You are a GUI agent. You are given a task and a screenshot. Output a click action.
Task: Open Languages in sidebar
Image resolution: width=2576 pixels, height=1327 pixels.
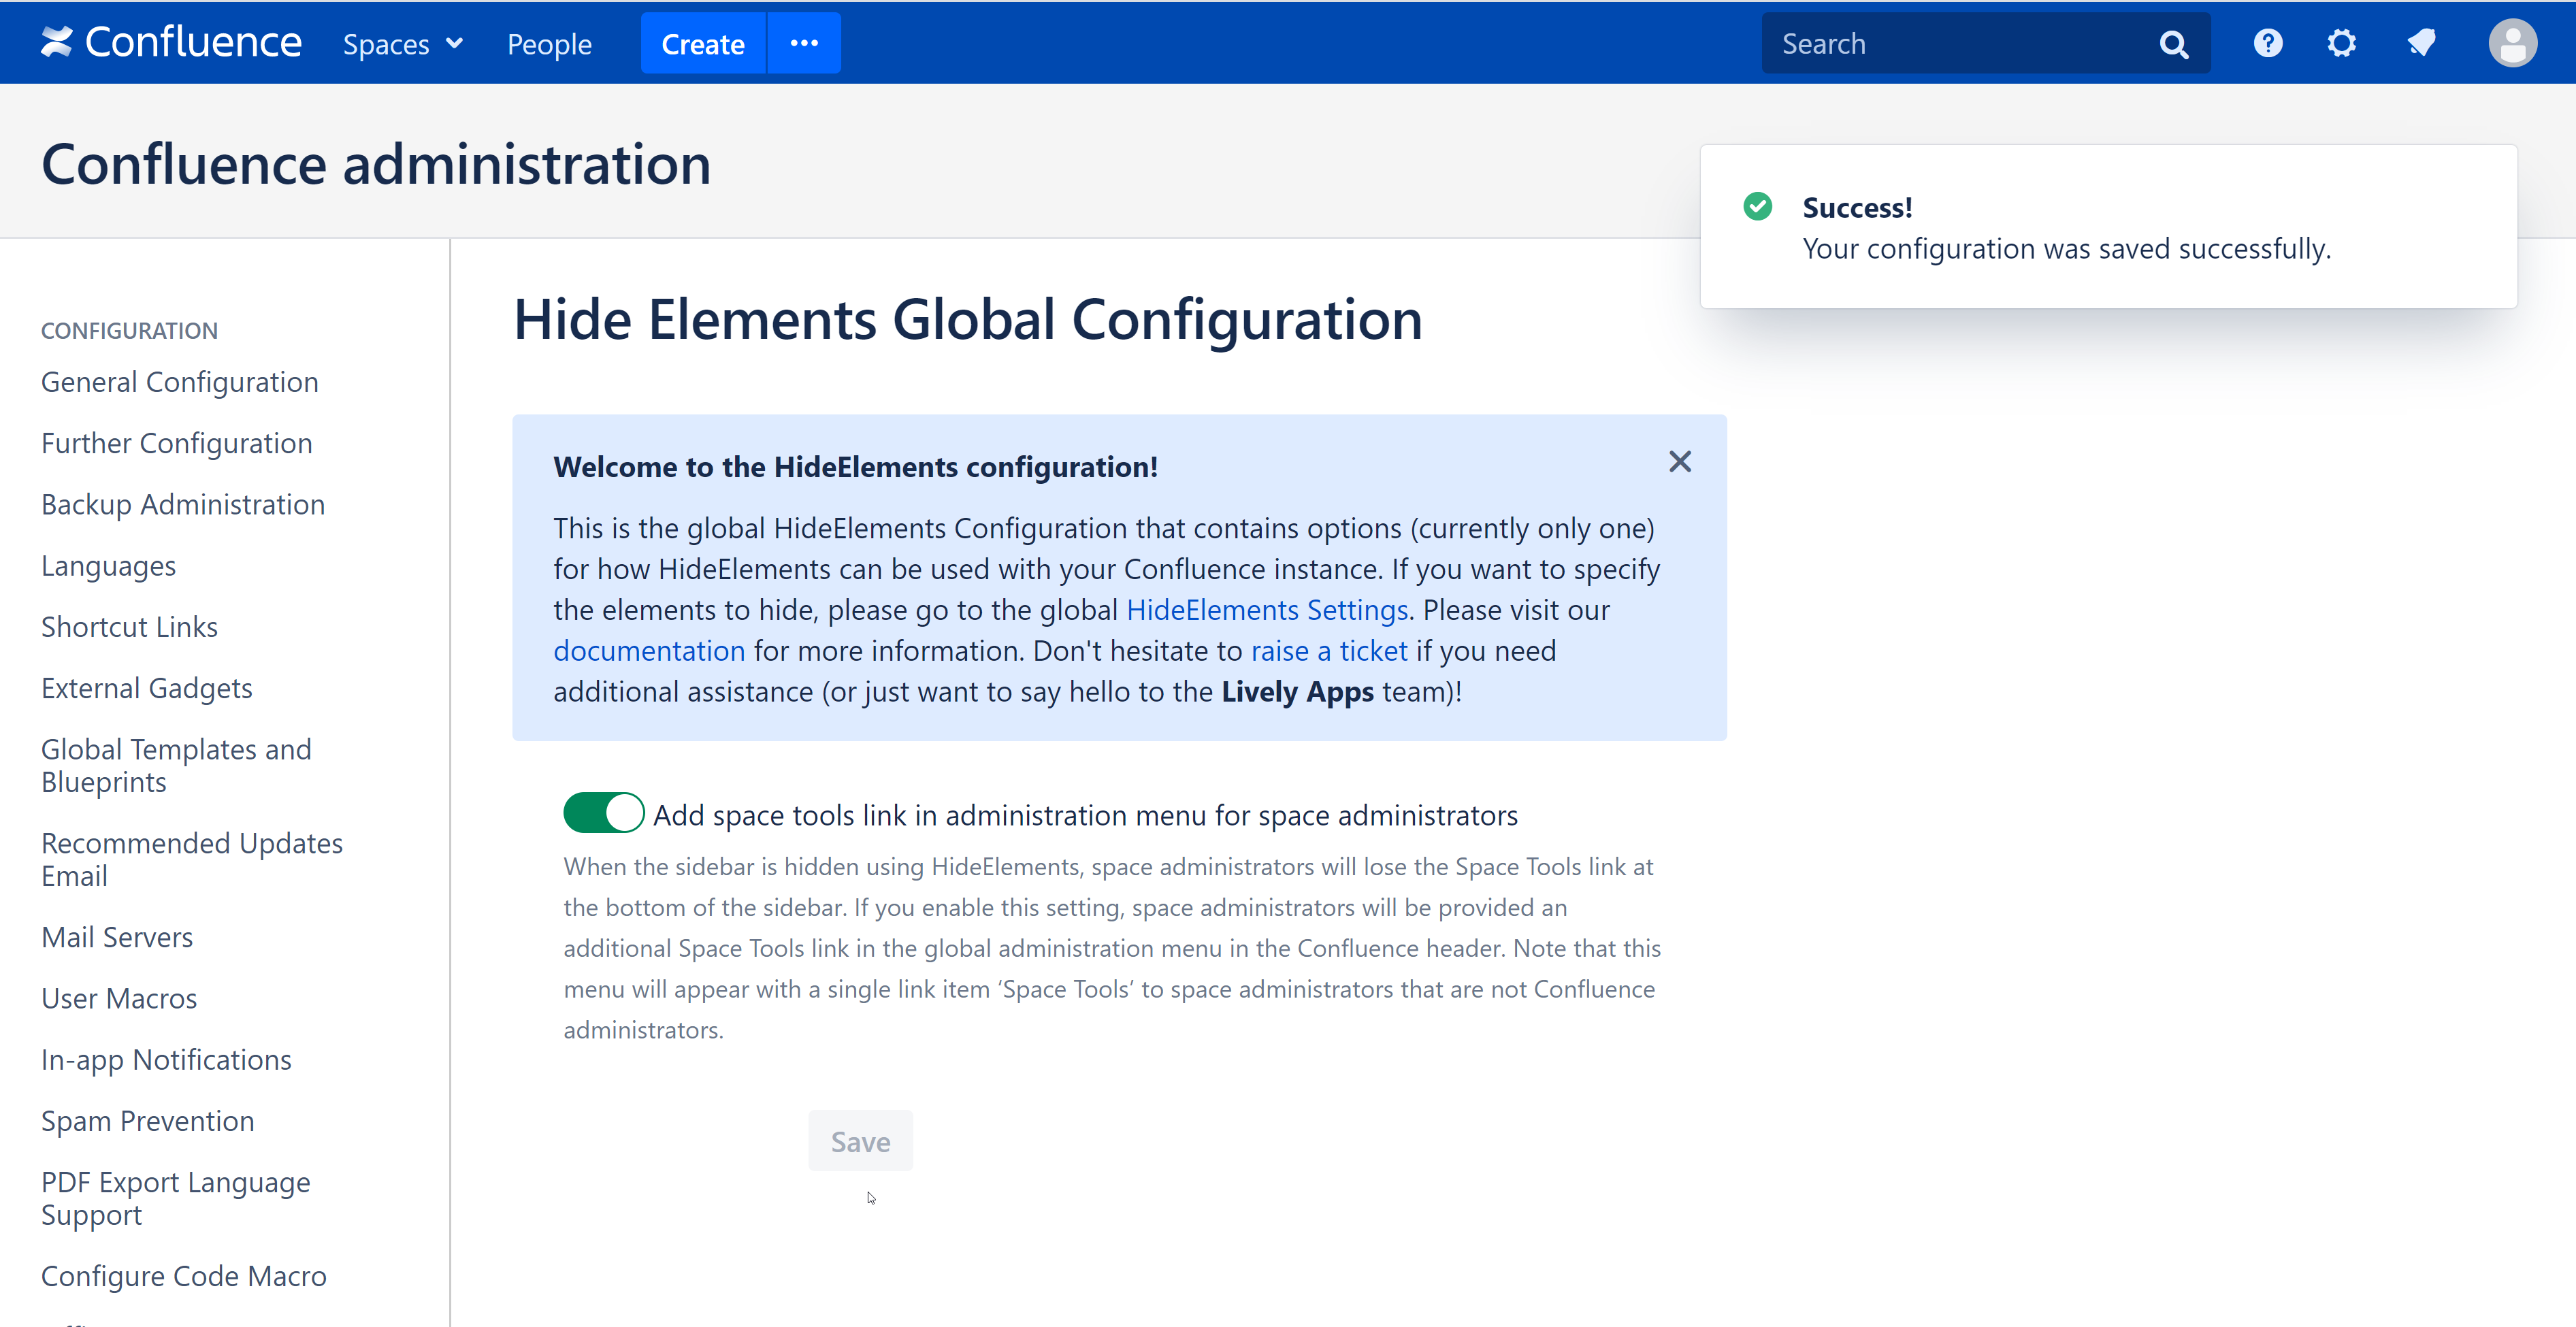point(108,566)
